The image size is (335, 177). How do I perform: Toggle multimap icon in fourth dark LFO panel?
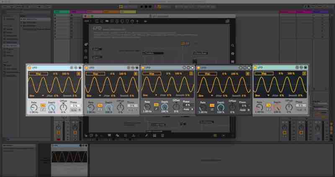pos(247,74)
